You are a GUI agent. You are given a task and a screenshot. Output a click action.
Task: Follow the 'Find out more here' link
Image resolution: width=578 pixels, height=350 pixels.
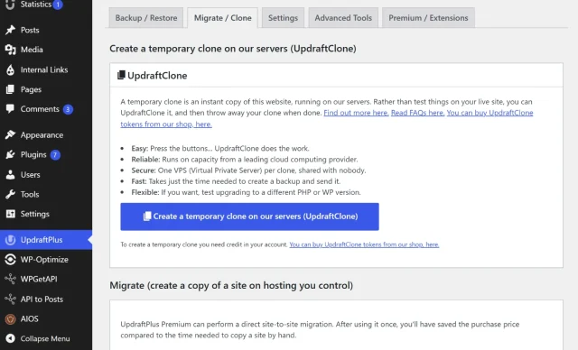(x=356, y=113)
